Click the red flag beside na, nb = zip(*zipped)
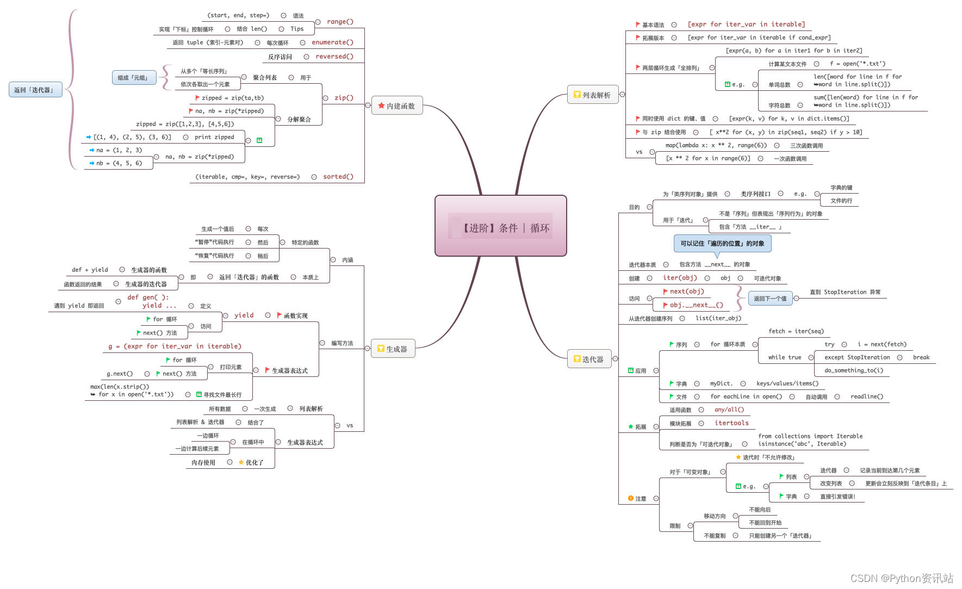 point(191,111)
